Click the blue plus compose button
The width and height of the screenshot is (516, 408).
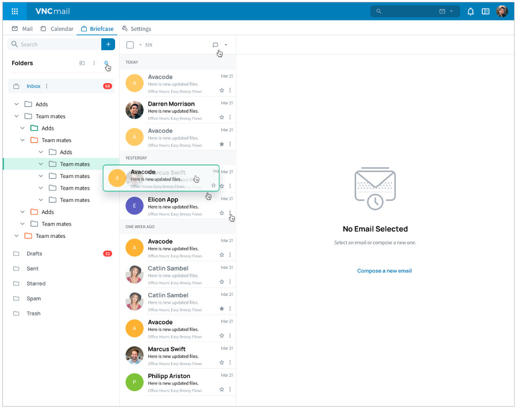tap(108, 44)
